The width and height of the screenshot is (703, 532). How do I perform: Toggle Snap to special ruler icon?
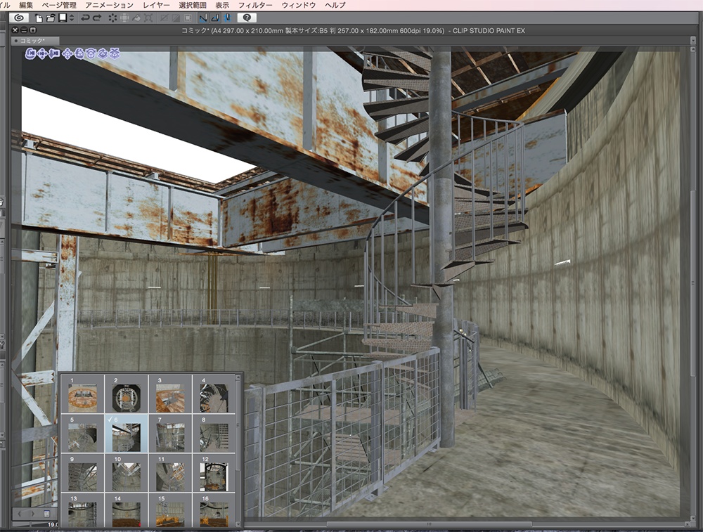click(215, 18)
